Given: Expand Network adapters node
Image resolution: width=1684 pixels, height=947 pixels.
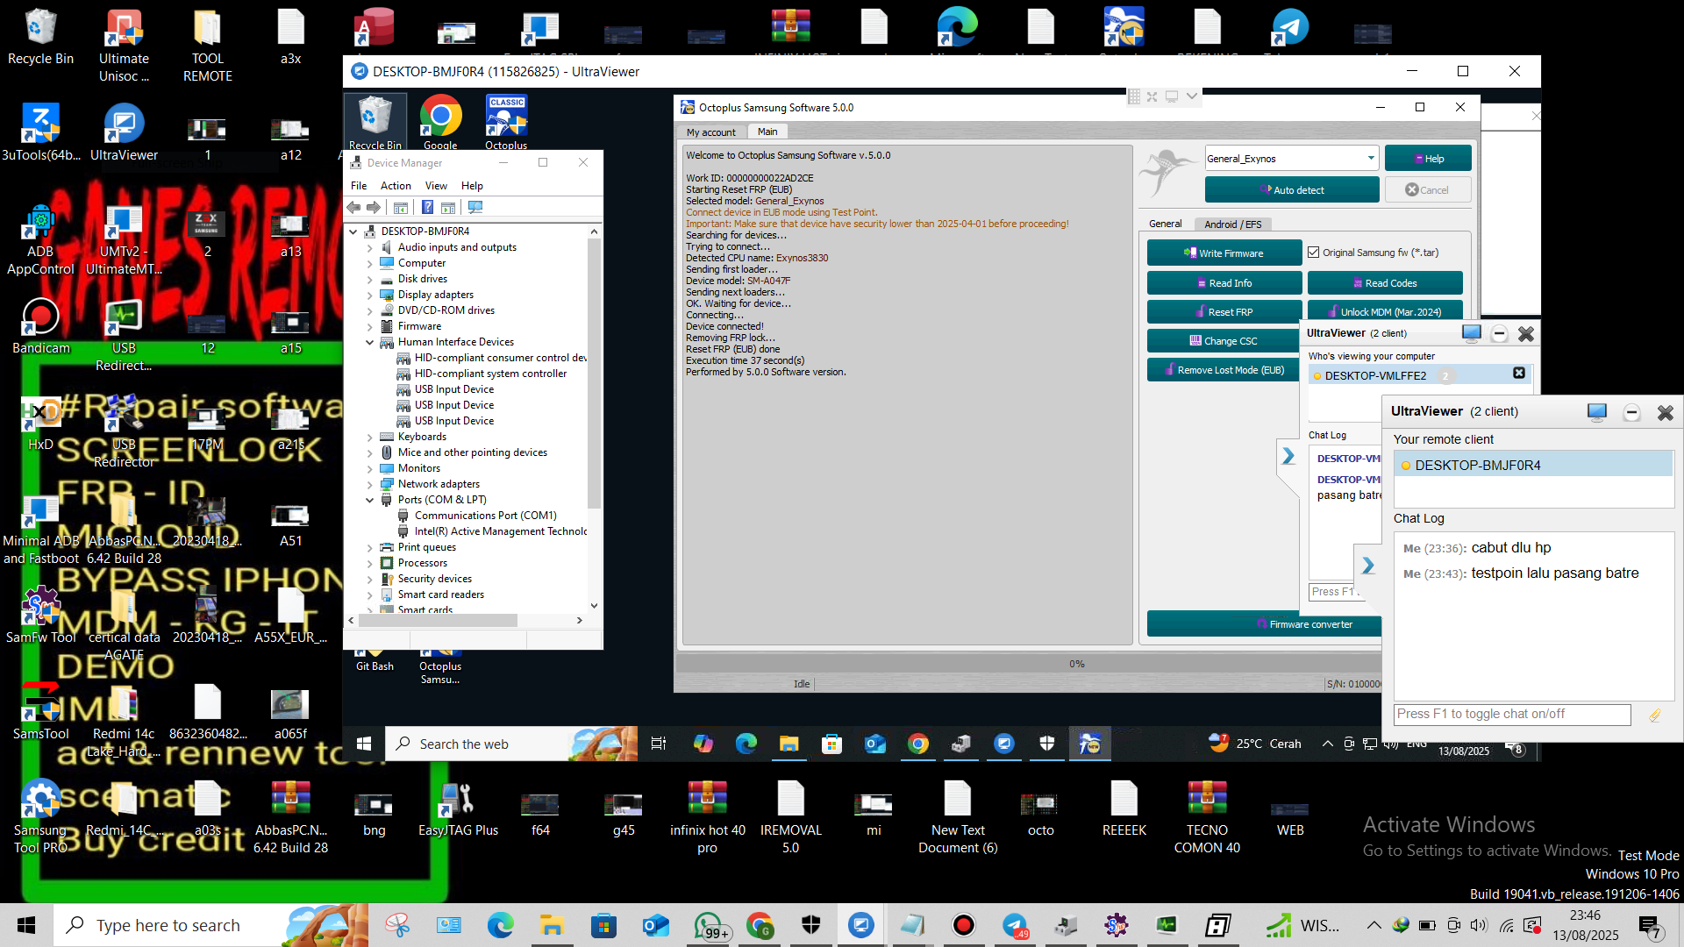Looking at the screenshot, I should click(369, 484).
